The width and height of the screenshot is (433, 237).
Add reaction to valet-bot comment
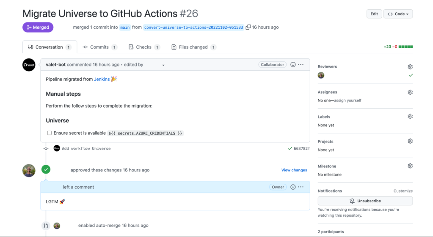click(293, 64)
